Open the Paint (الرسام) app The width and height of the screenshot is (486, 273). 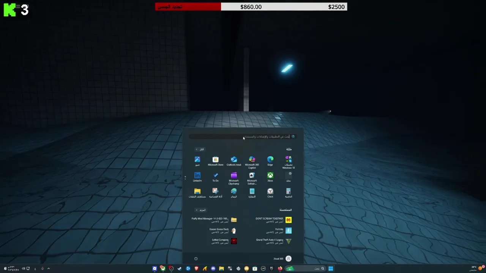(x=234, y=193)
